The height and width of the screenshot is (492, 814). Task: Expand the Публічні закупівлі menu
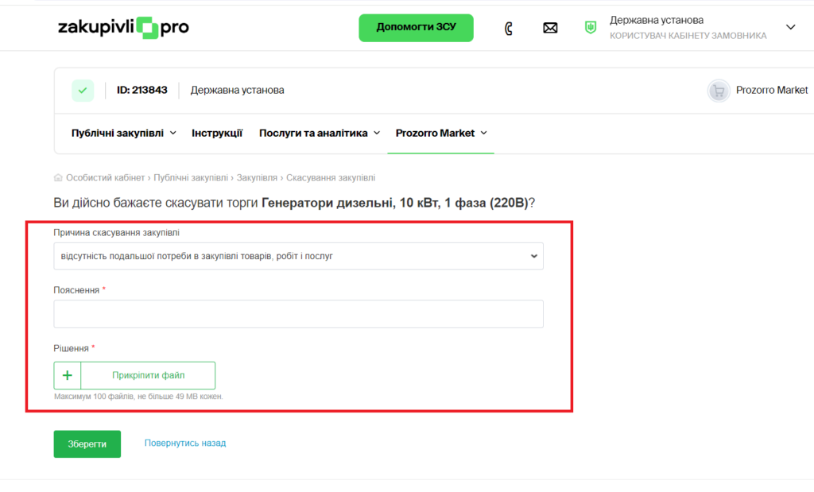(x=123, y=134)
